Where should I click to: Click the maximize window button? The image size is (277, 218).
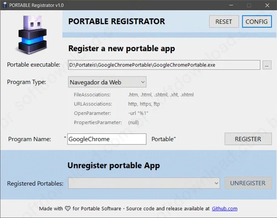[249, 5]
